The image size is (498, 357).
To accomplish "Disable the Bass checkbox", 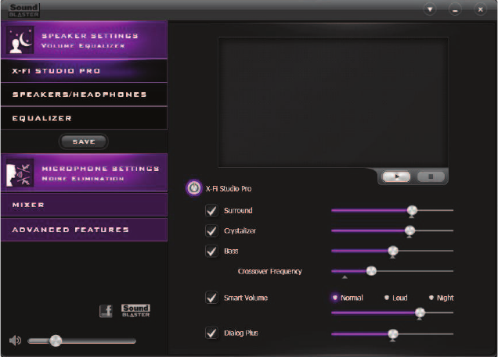I will tap(211, 251).
